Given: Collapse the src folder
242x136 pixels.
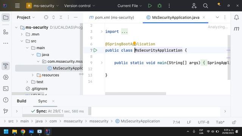Looking at the screenshot, I should pos(22,41).
